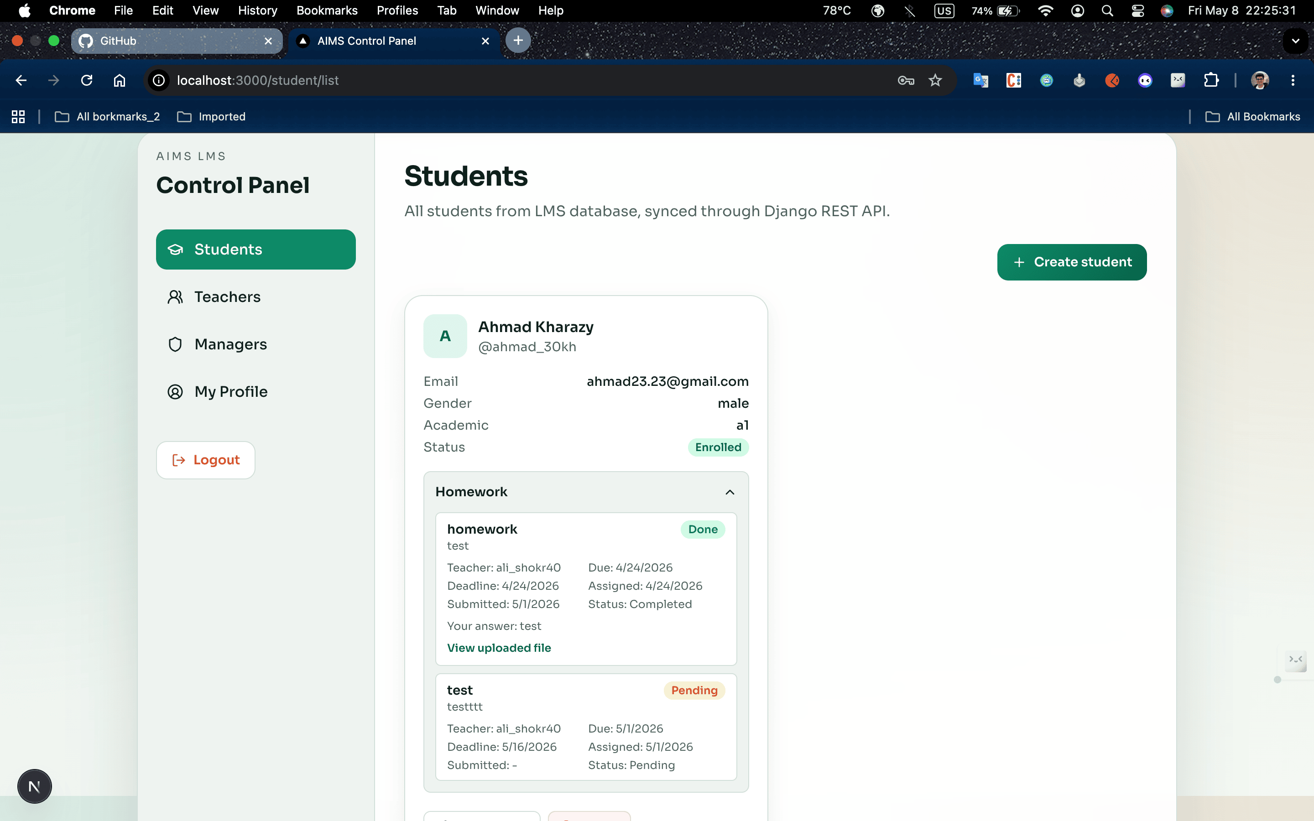Log out with the Logout button
This screenshot has height=821, width=1314.
click(206, 460)
